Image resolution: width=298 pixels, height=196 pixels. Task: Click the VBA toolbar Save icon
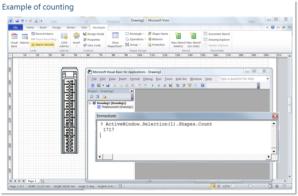(x=108, y=85)
